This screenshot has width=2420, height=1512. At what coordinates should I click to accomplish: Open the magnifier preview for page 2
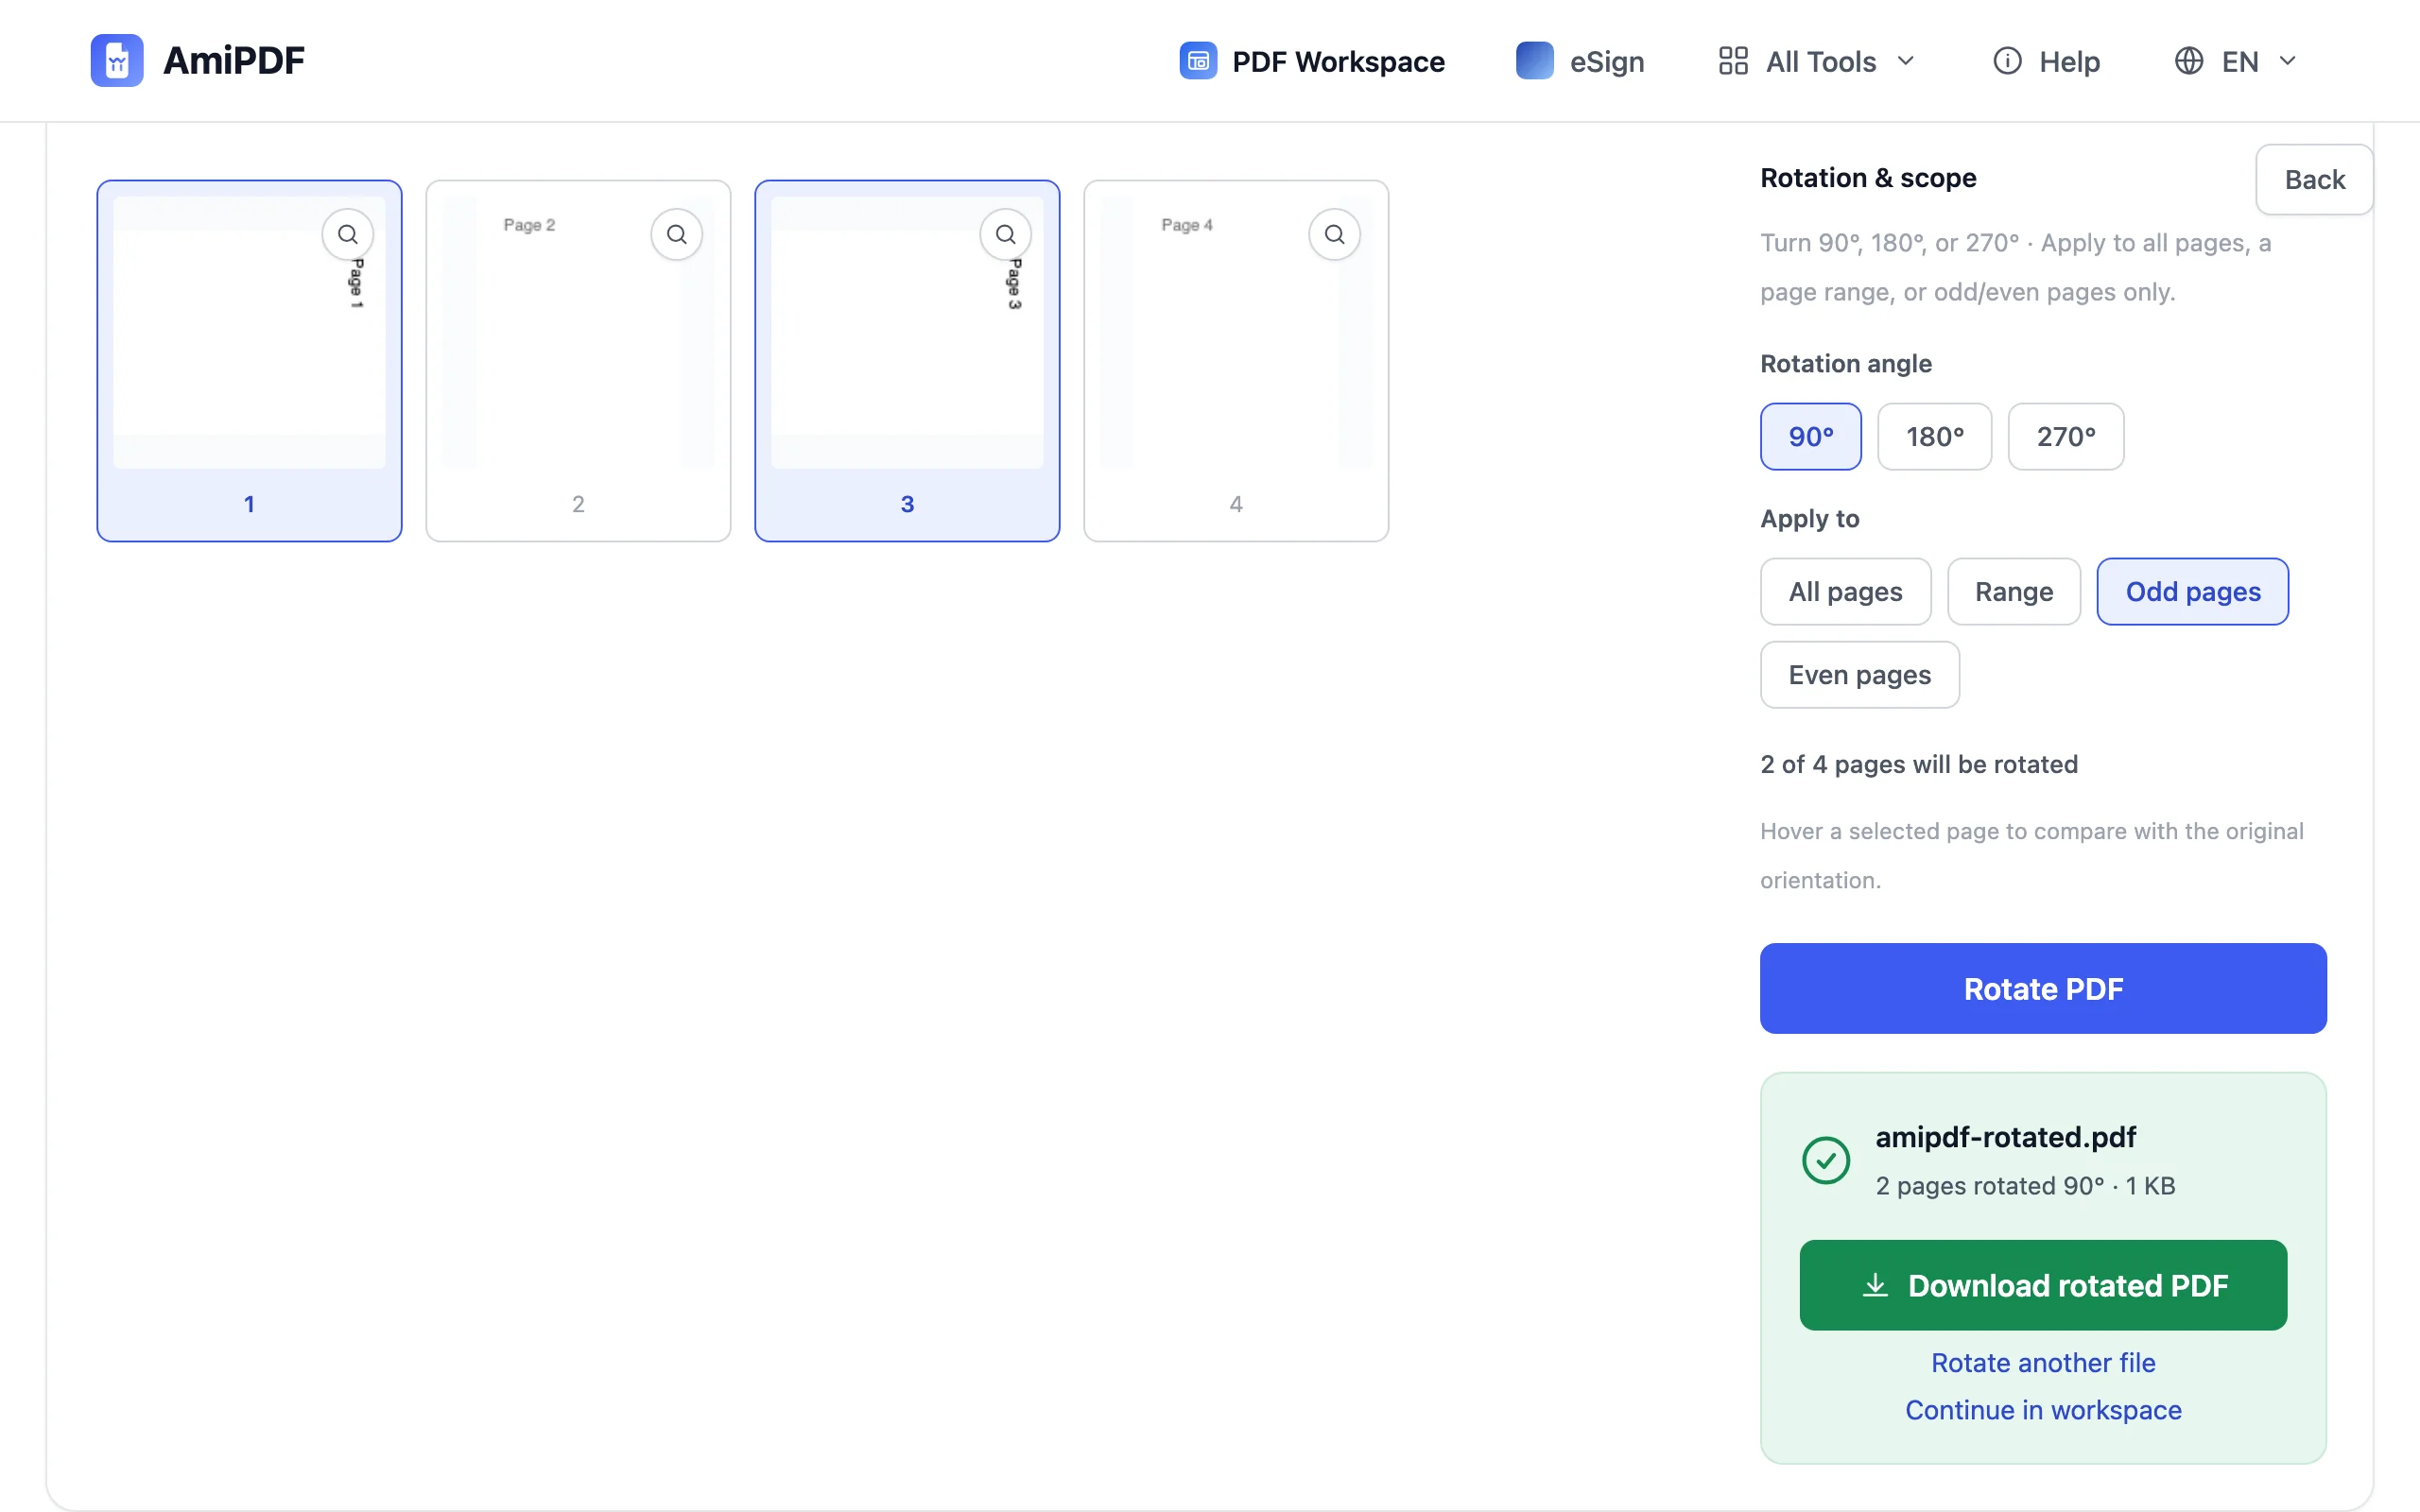click(677, 234)
